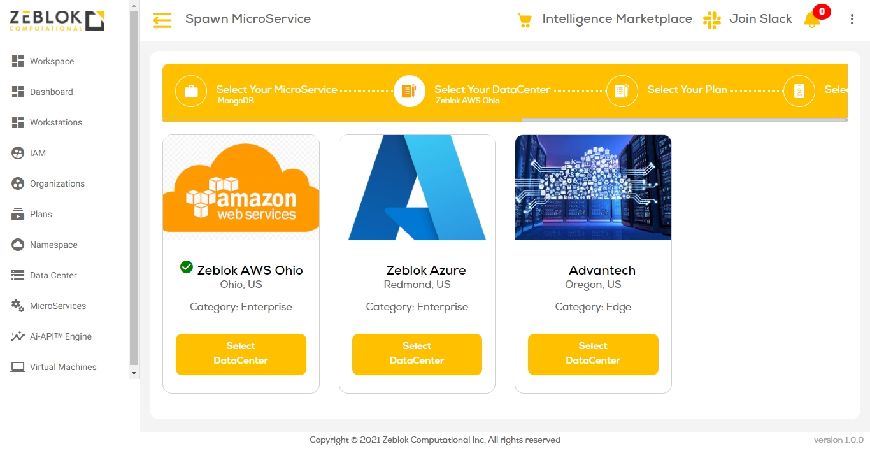Open the Intelligence Marketplace cart icon
The height and width of the screenshot is (451, 870).
(524, 20)
